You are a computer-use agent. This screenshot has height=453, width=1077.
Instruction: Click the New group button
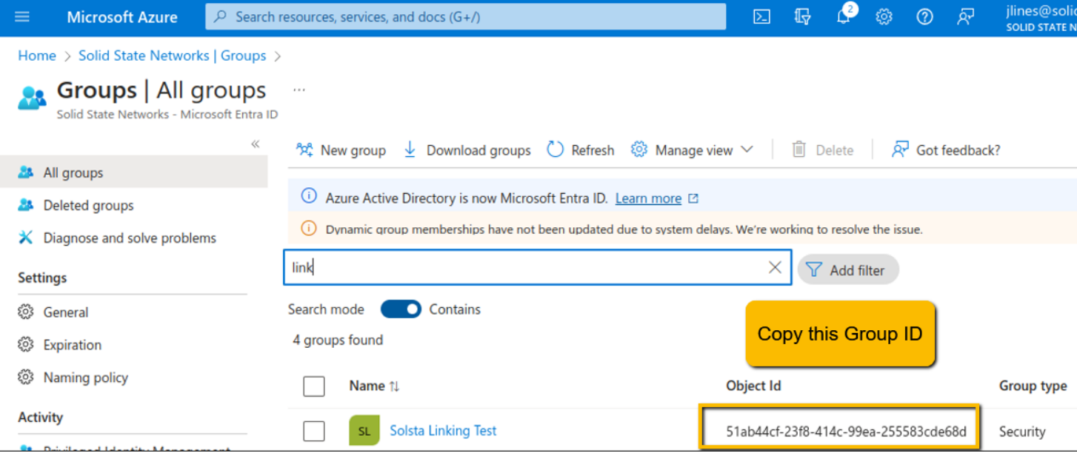(341, 150)
